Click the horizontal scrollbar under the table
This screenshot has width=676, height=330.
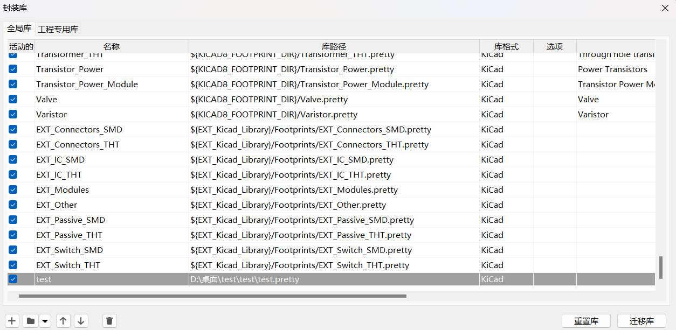tap(212, 296)
